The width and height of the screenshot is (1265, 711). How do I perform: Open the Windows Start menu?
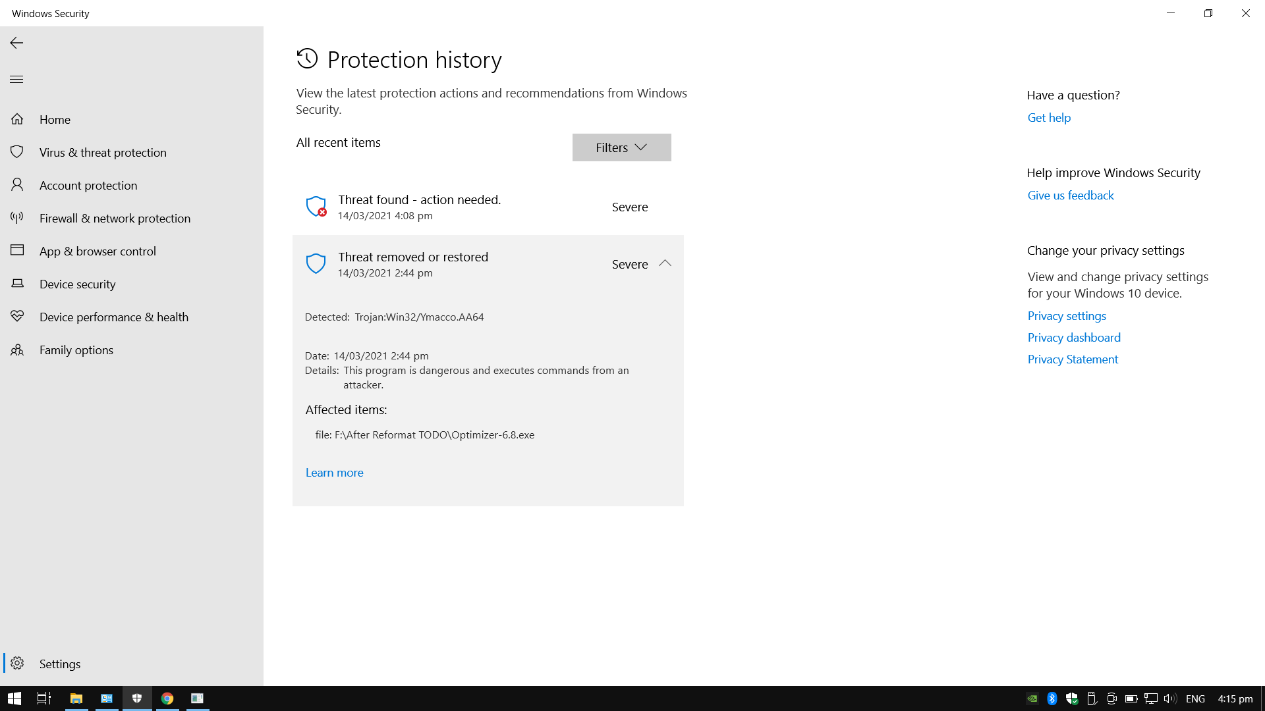coord(13,698)
